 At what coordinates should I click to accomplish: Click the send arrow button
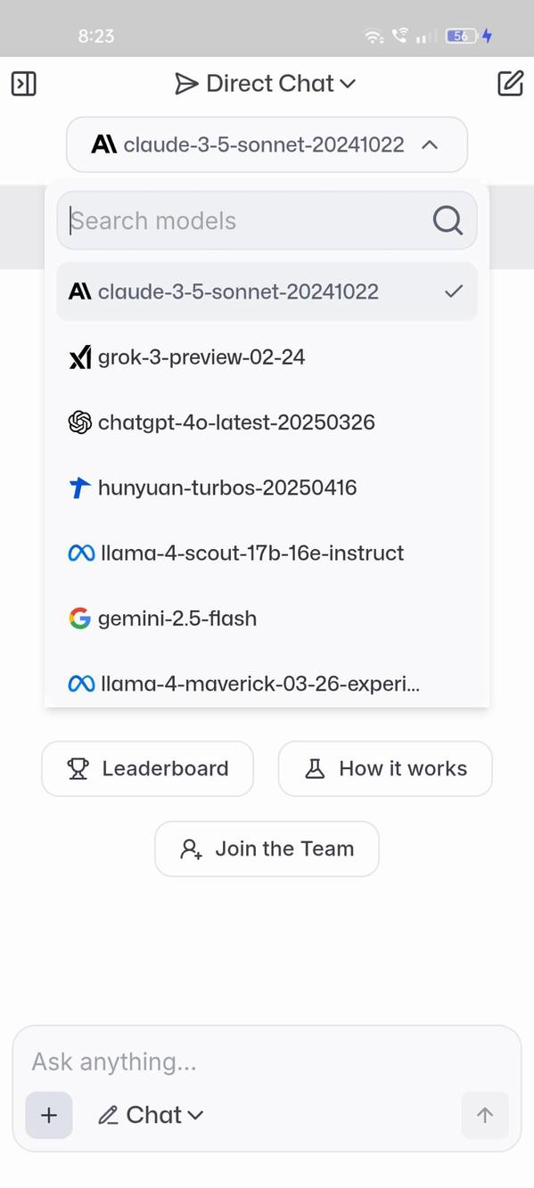pos(485,1115)
